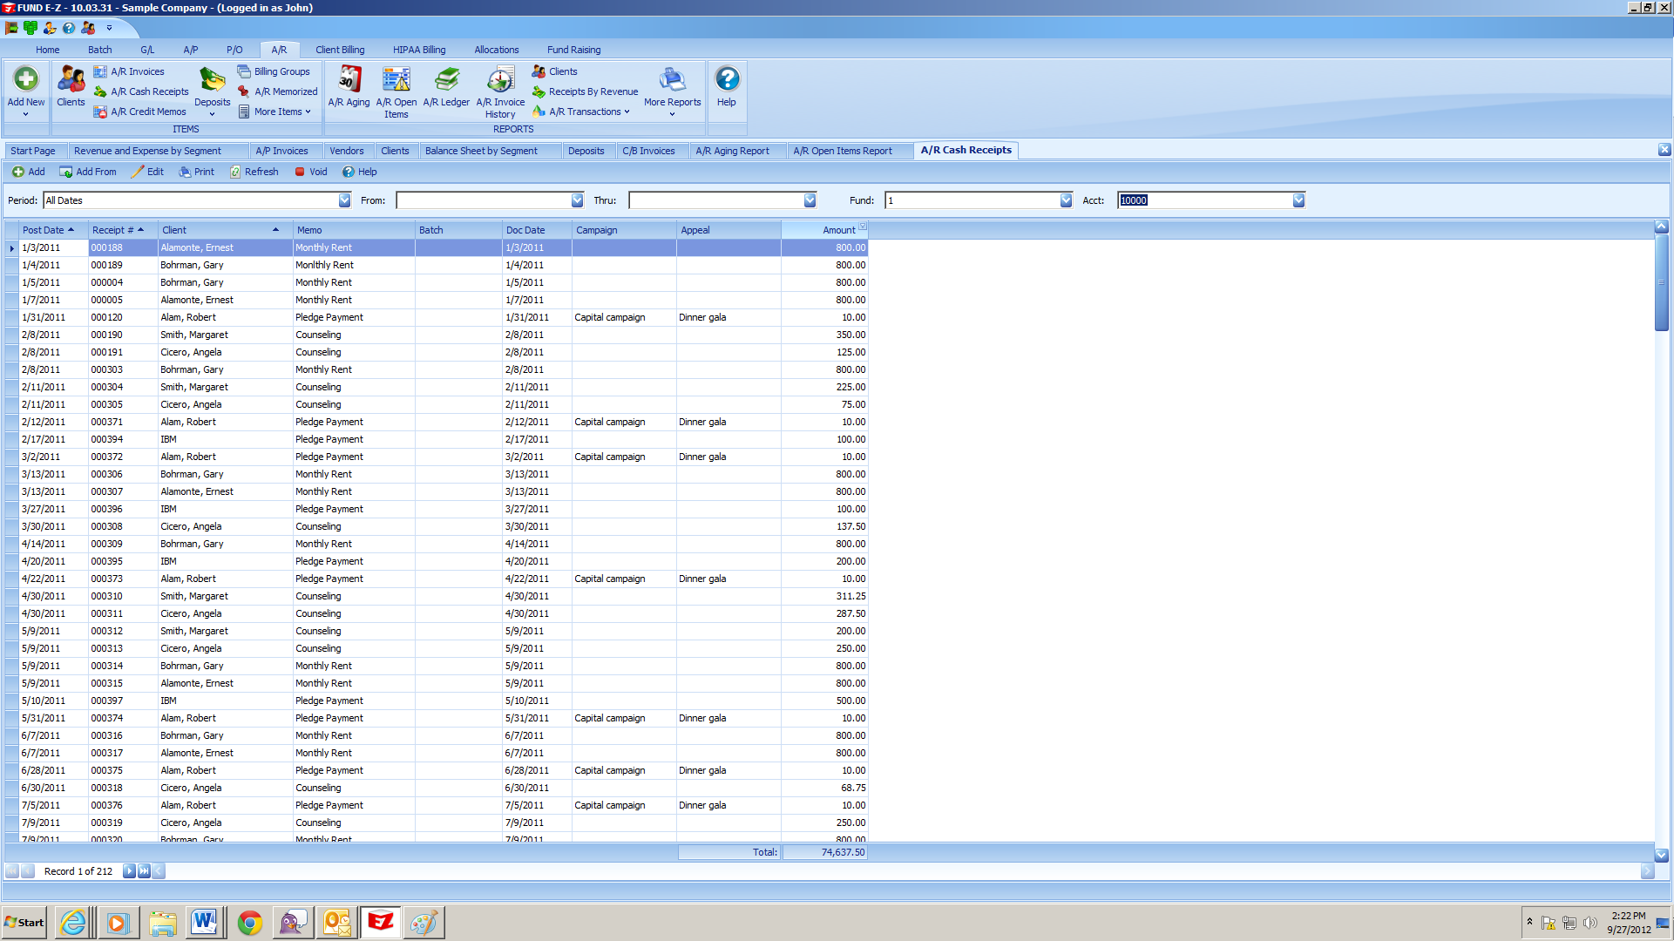Click the Void button

click(x=310, y=171)
